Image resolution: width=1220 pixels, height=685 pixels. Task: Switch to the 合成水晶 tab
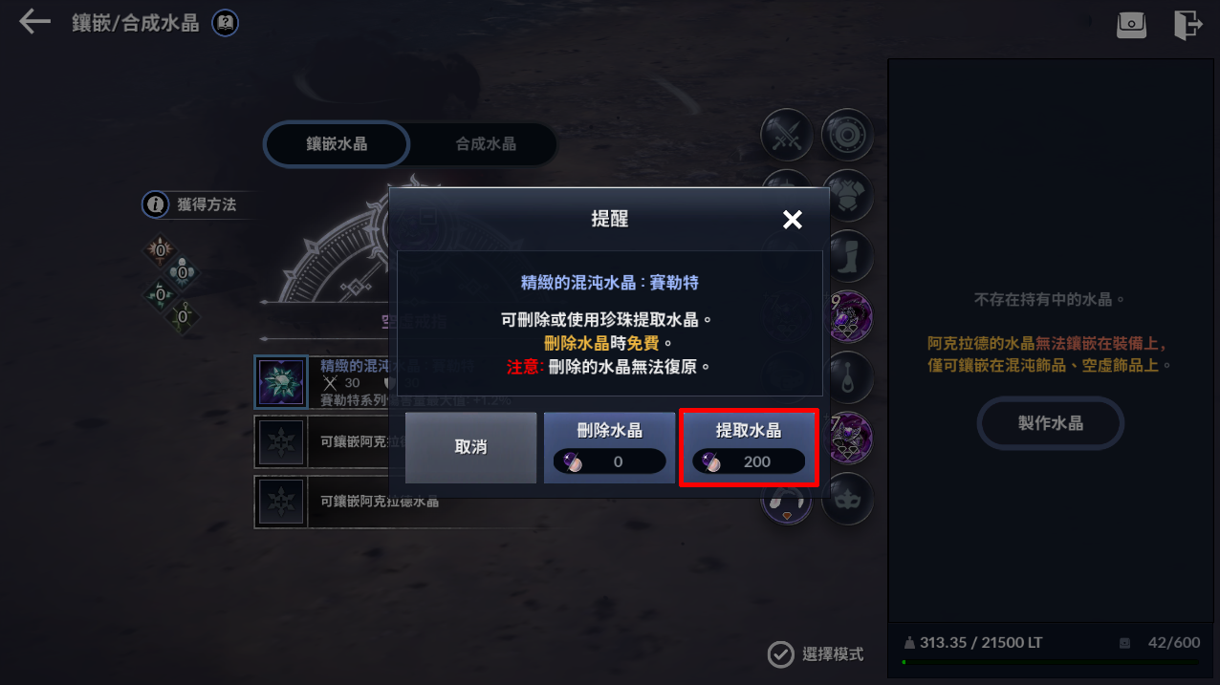tap(486, 144)
